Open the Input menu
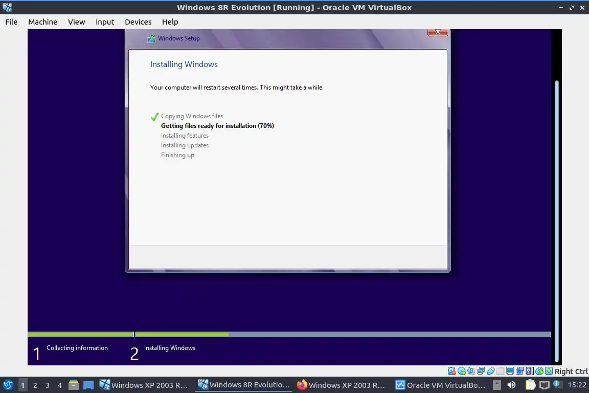589x393 pixels. [105, 22]
